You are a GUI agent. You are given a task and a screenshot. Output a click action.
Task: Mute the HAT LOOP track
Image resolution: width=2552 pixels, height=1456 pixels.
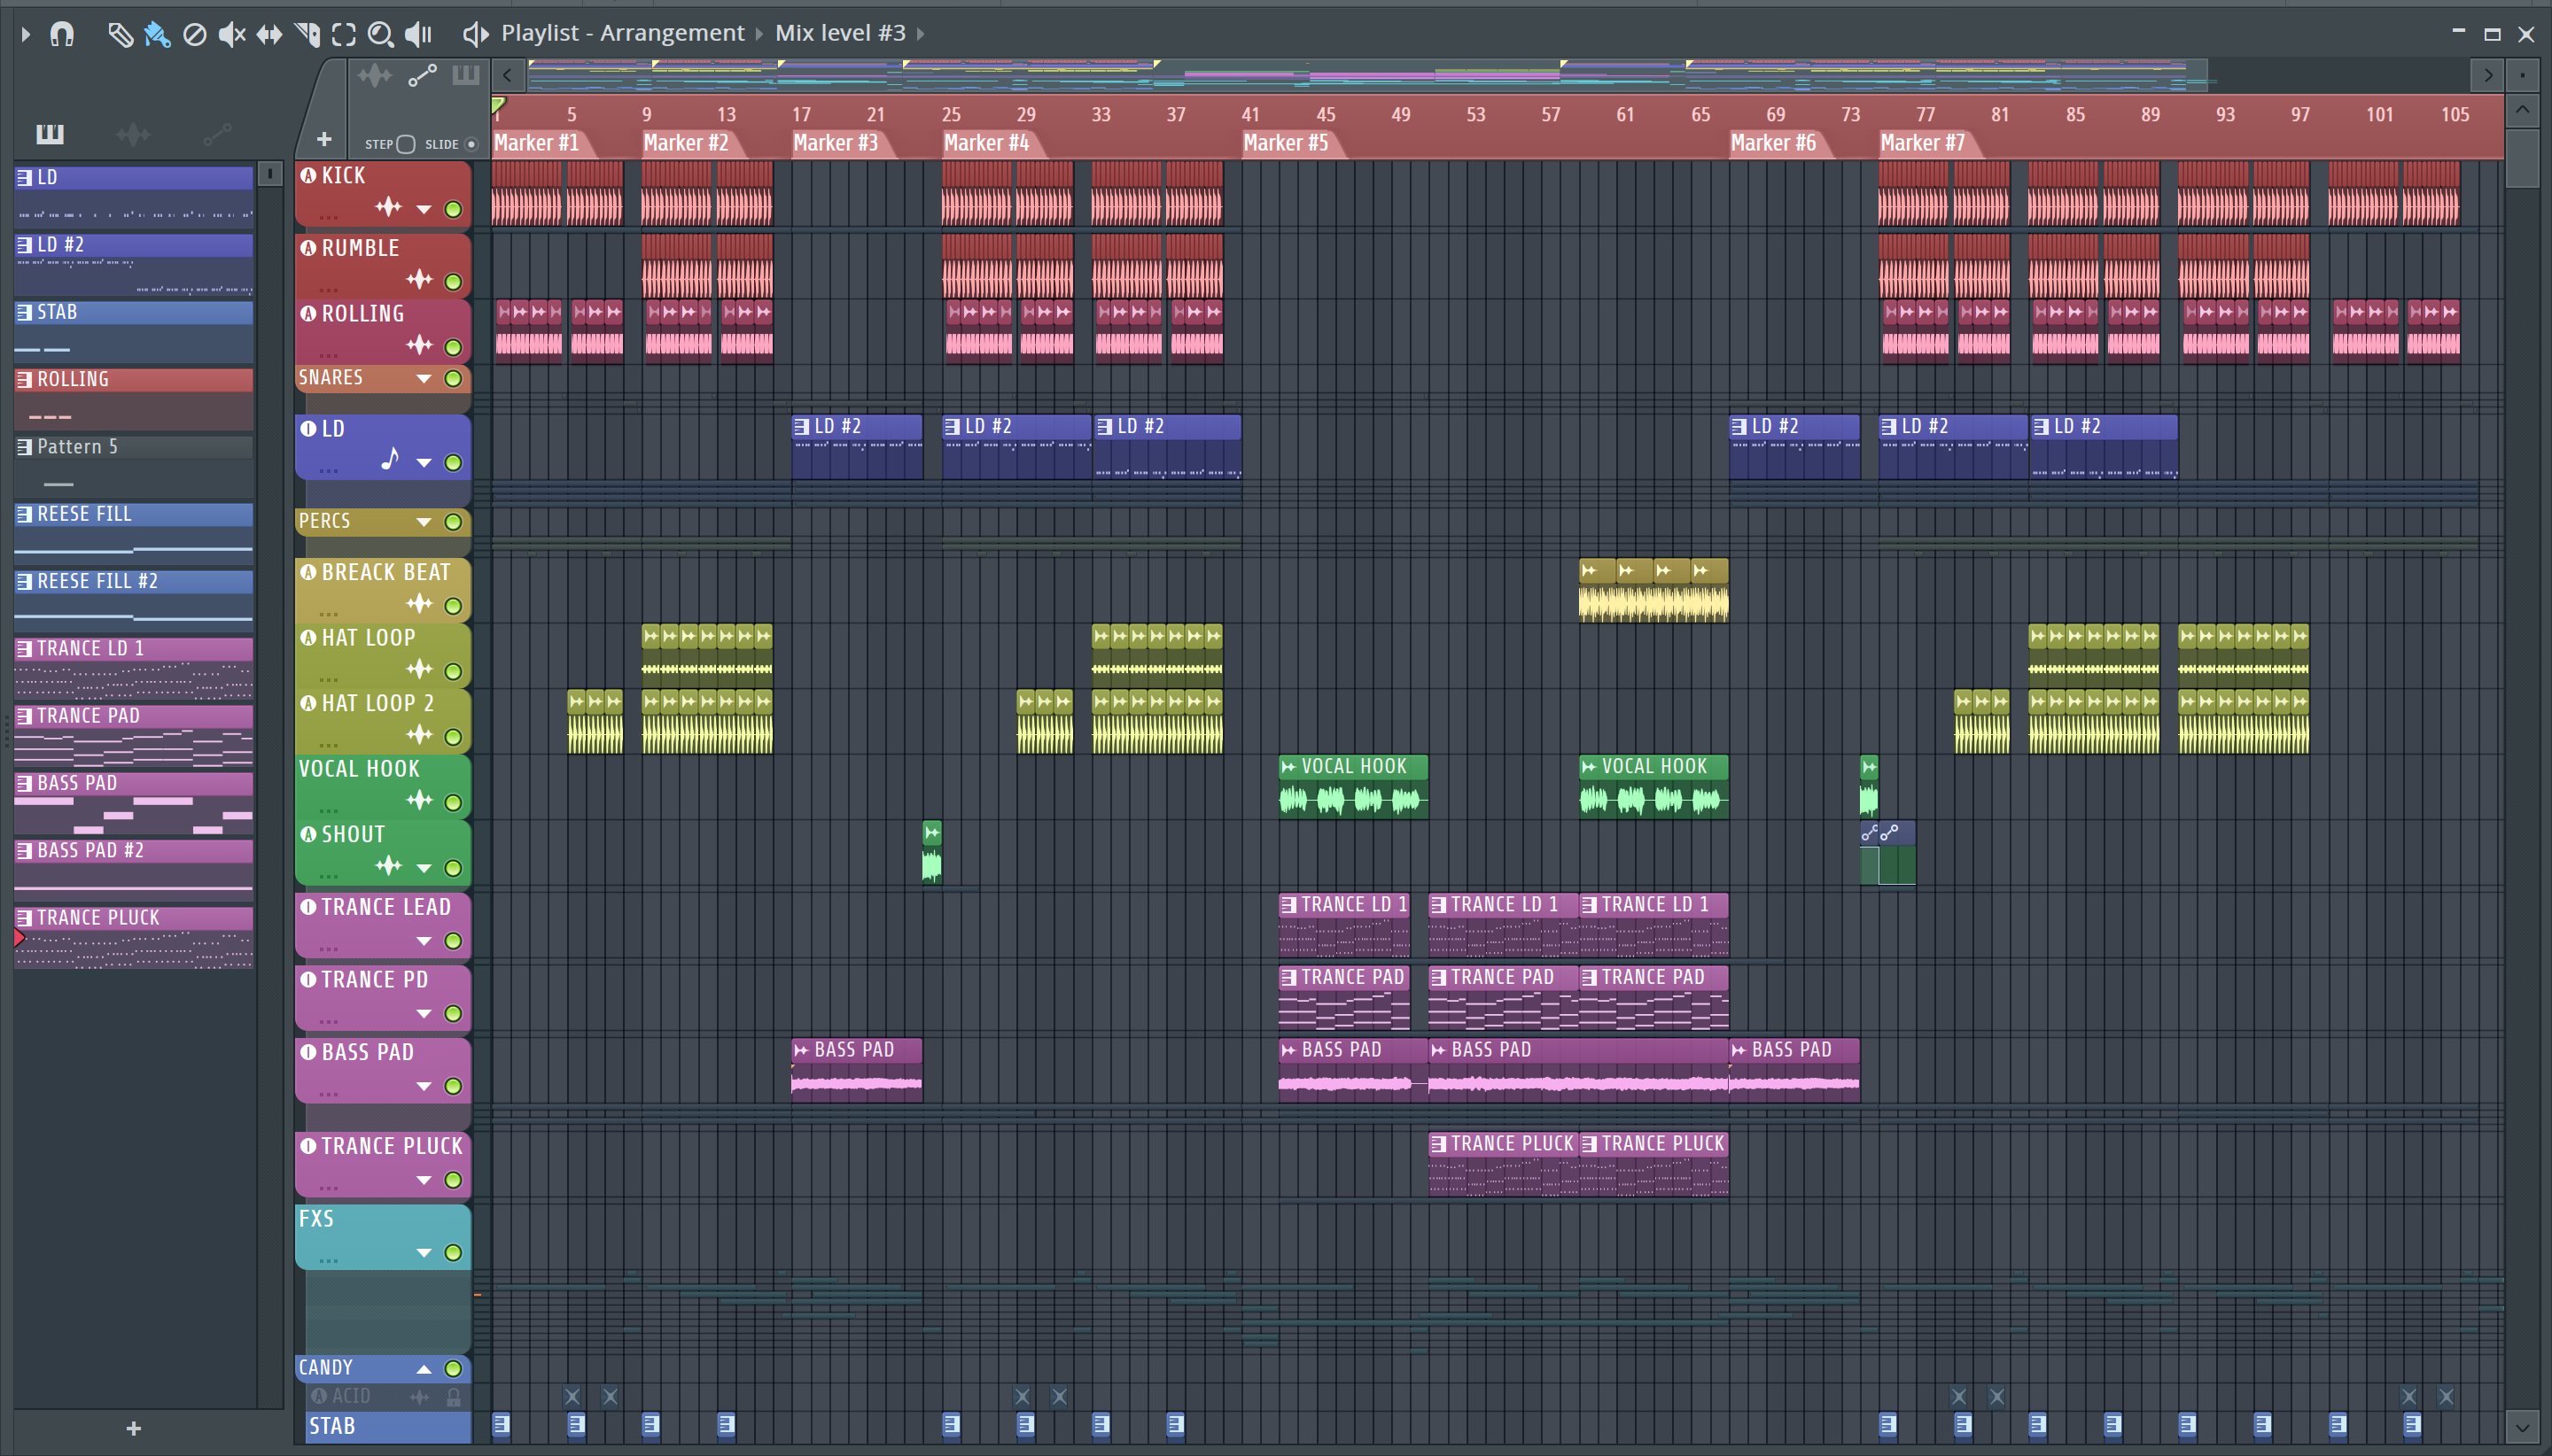[x=453, y=671]
